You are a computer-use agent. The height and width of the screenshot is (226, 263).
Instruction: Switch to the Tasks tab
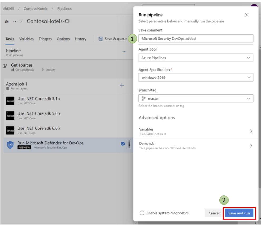[x=10, y=39]
